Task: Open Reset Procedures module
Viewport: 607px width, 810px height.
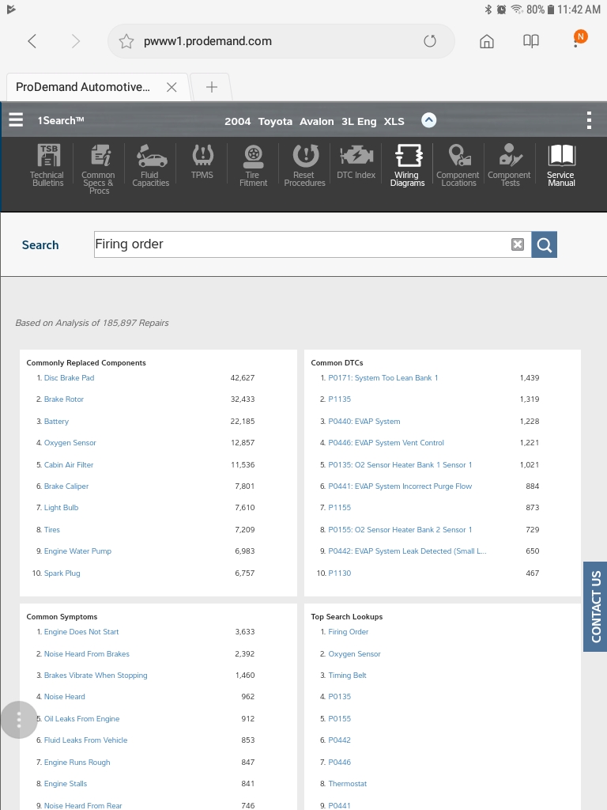Action: [x=304, y=165]
